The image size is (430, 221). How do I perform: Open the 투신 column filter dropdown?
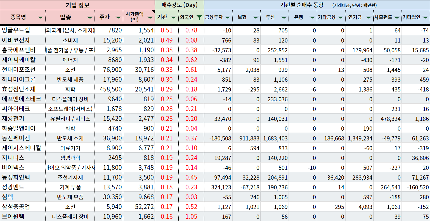coord(284,17)
